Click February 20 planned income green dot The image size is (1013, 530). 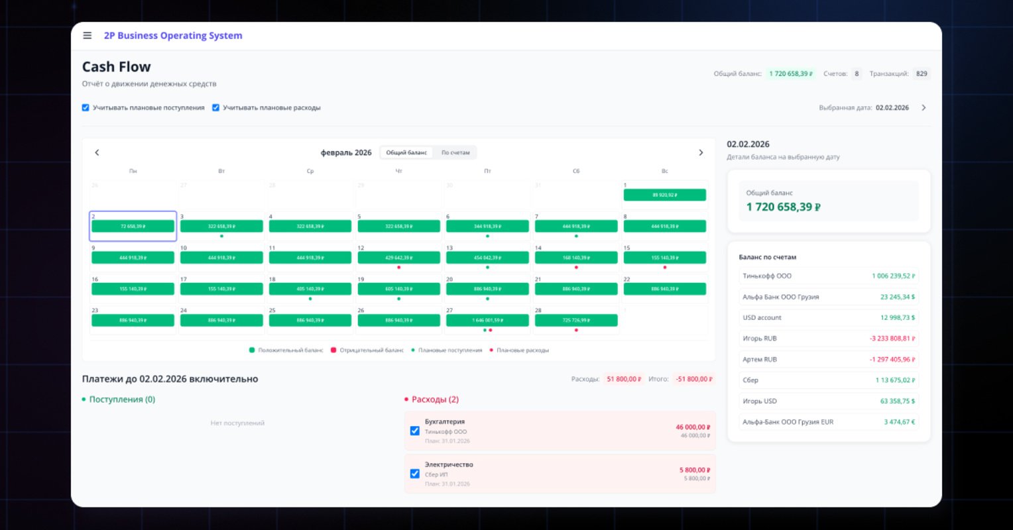[x=487, y=299]
